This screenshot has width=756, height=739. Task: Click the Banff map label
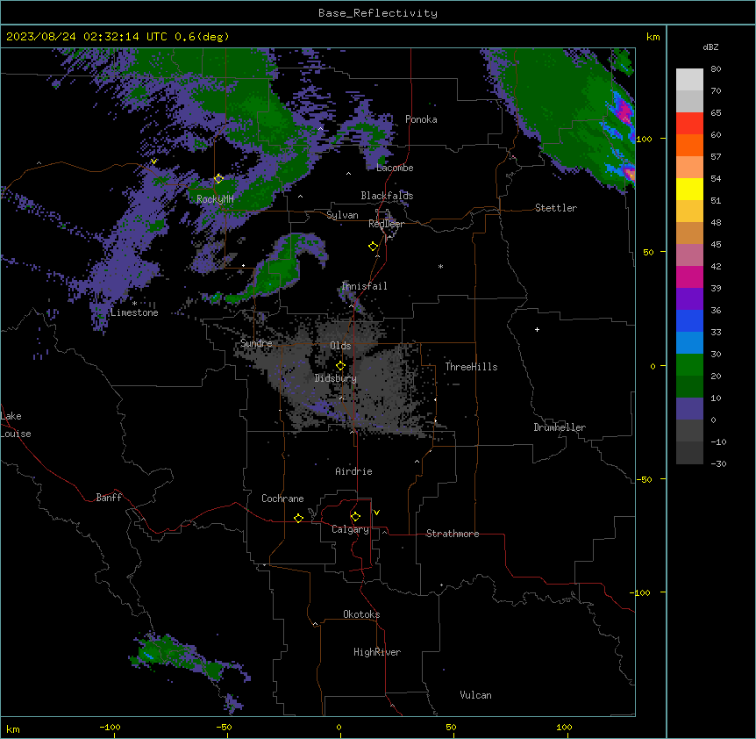point(109,498)
